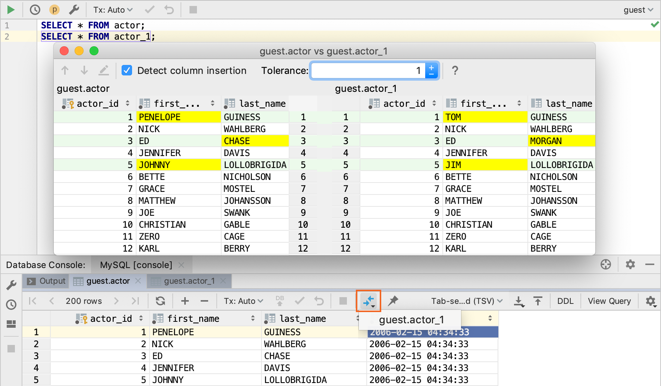The width and height of the screenshot is (661, 386).
Task: Select guest.actor_1 in the compare popup
Action: click(411, 320)
